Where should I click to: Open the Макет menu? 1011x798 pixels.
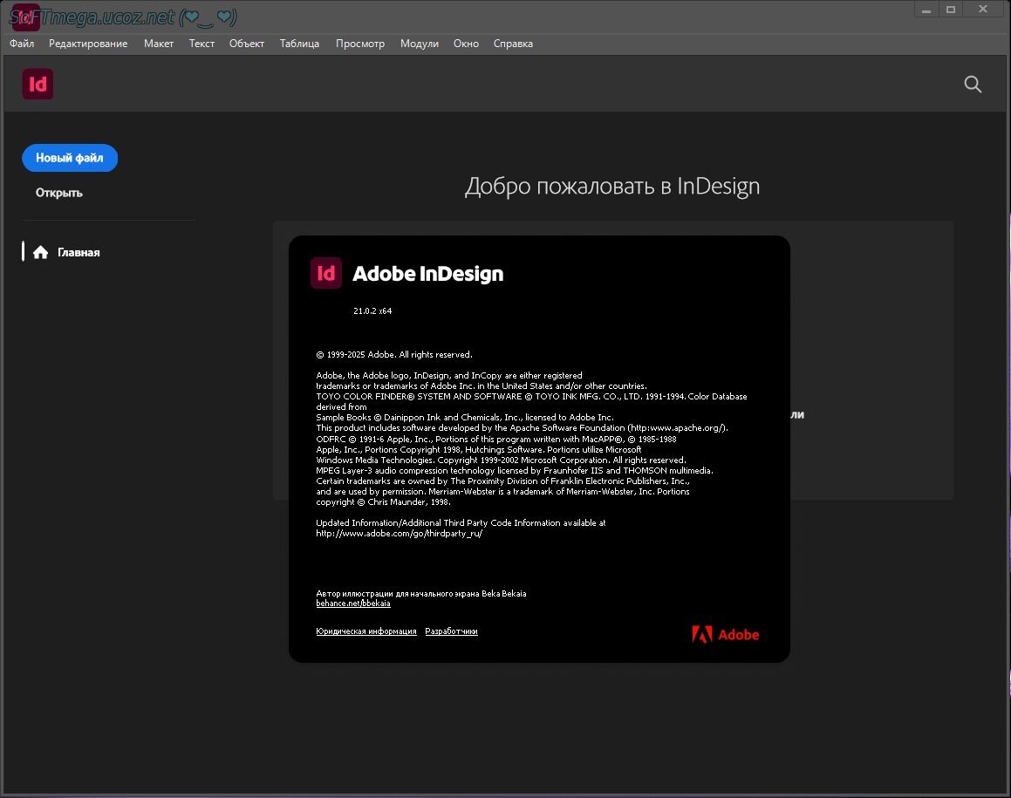pos(159,44)
